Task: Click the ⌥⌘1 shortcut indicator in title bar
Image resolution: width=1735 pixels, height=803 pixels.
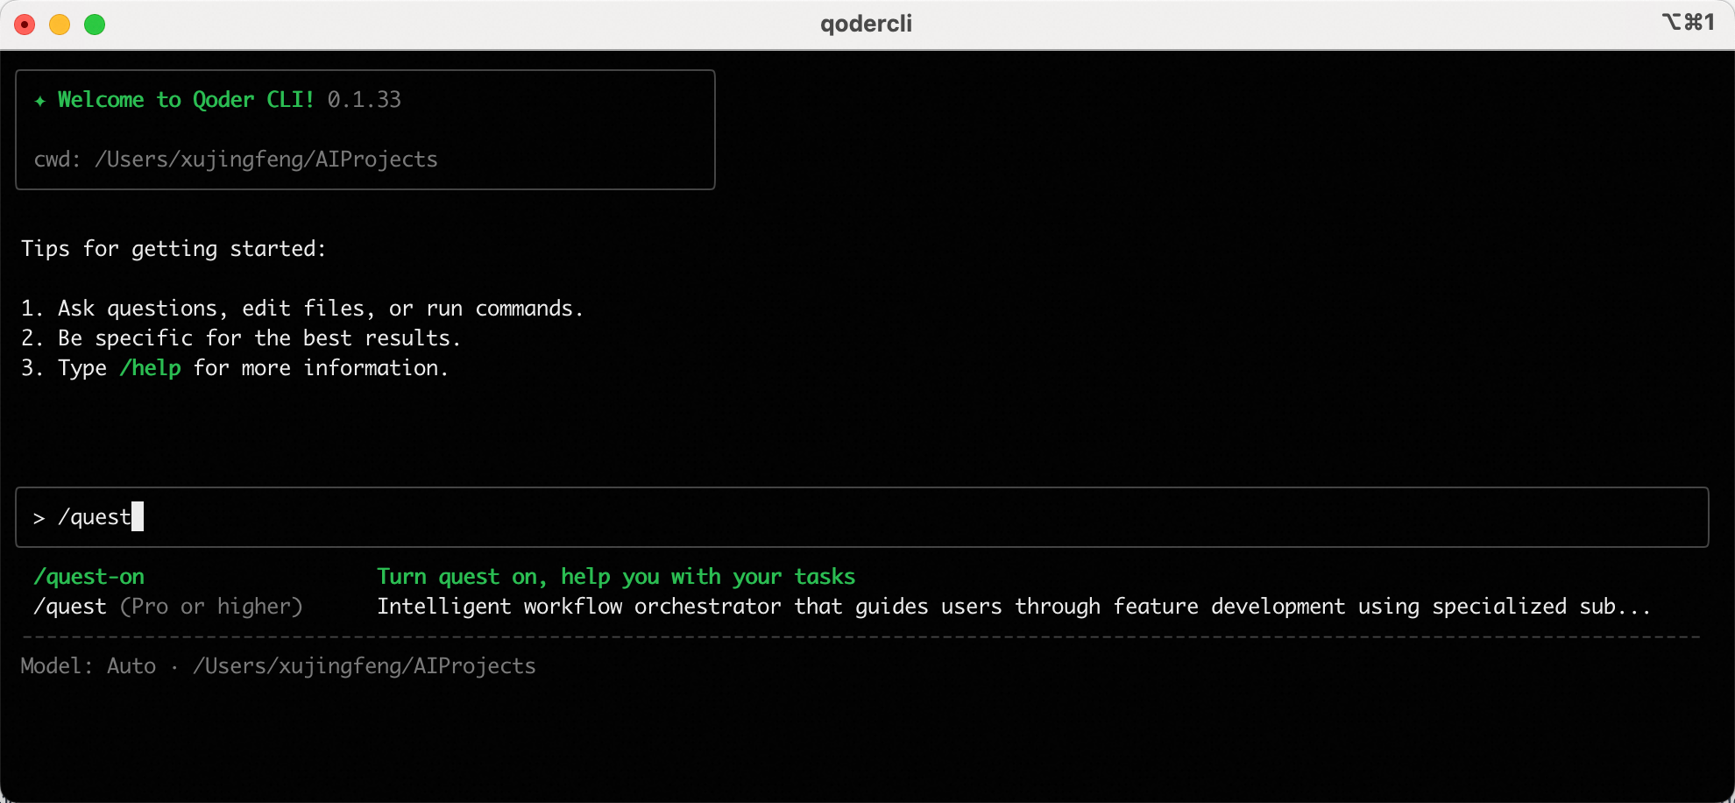Action: pos(1688,23)
